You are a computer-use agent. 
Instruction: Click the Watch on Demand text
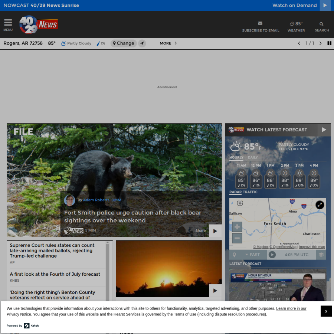tap(294, 5)
